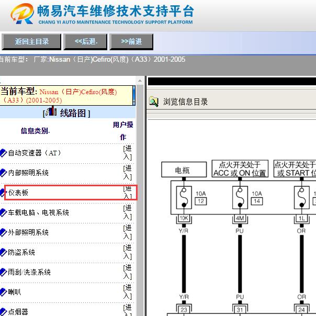316x316 pixels.
Task: Click connector 4M label in diagram
Action: (240, 218)
